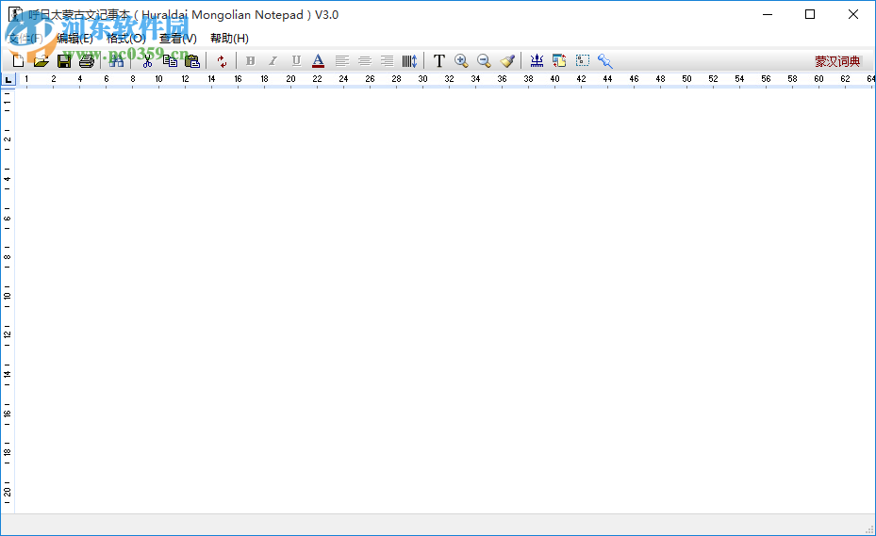Click the 30 mark on the horizontal ruler
The width and height of the screenshot is (876, 536).
tap(423, 79)
